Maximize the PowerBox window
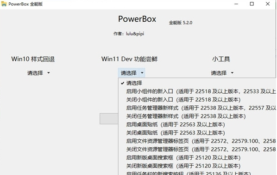277x175 pixels. pyautogui.click(x=252, y=4)
